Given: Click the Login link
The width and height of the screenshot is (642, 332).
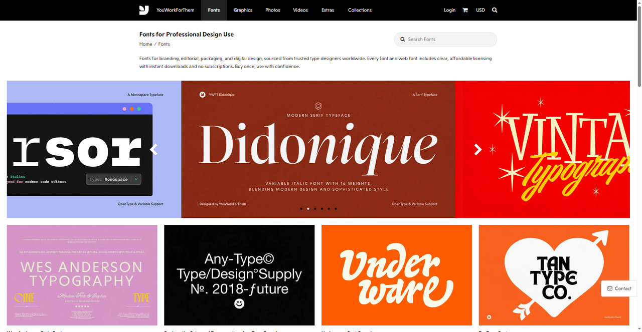Looking at the screenshot, I should pyautogui.click(x=449, y=10).
